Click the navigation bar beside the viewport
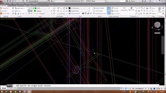Screen dimensions: 166x93 click(163, 45)
